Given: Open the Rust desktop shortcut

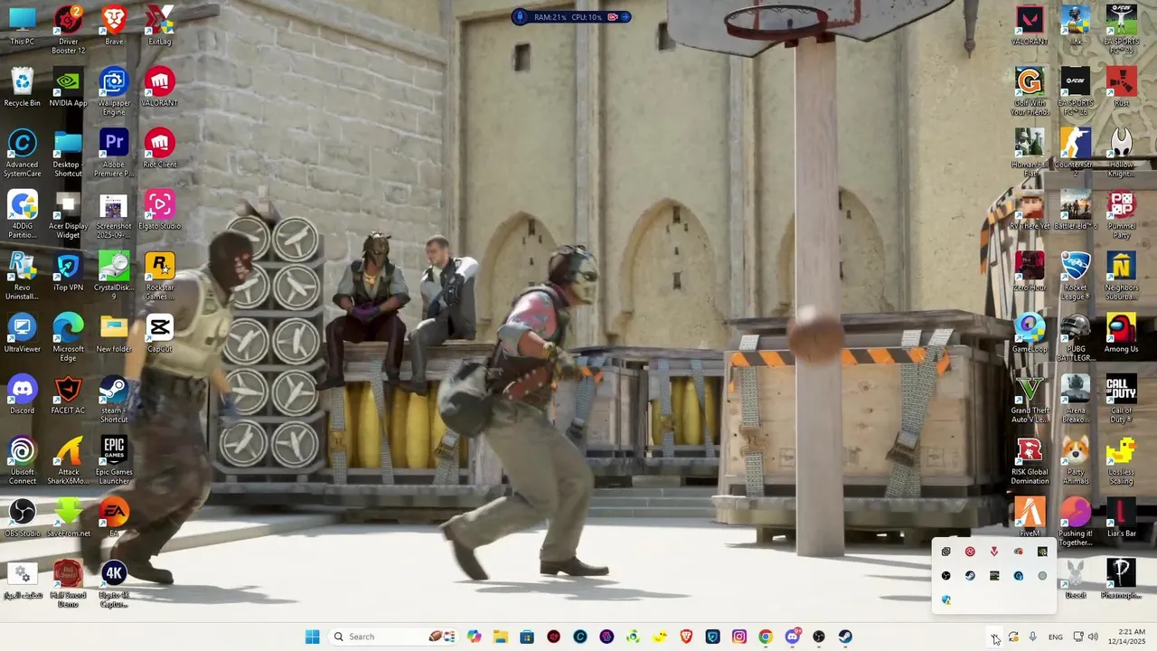Looking at the screenshot, I should coord(1121,87).
